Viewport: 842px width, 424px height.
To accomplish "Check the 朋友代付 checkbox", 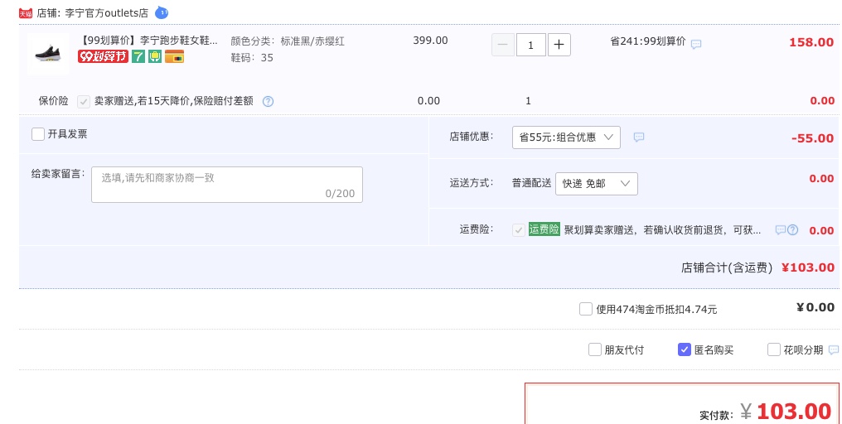I will click(594, 350).
